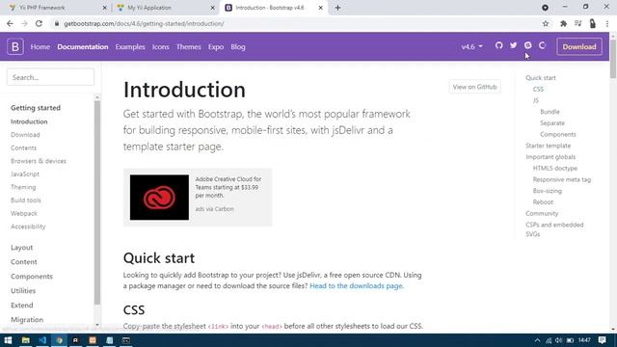The height and width of the screenshot is (347, 617).
Task: Click the page vertical scrollbar thumb
Action: click(x=613, y=59)
